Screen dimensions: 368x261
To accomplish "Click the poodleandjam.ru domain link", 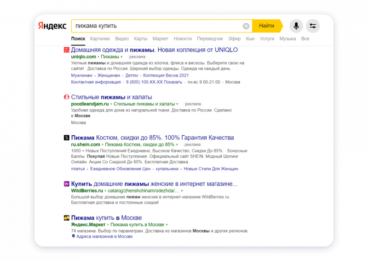I will tap(90, 104).
